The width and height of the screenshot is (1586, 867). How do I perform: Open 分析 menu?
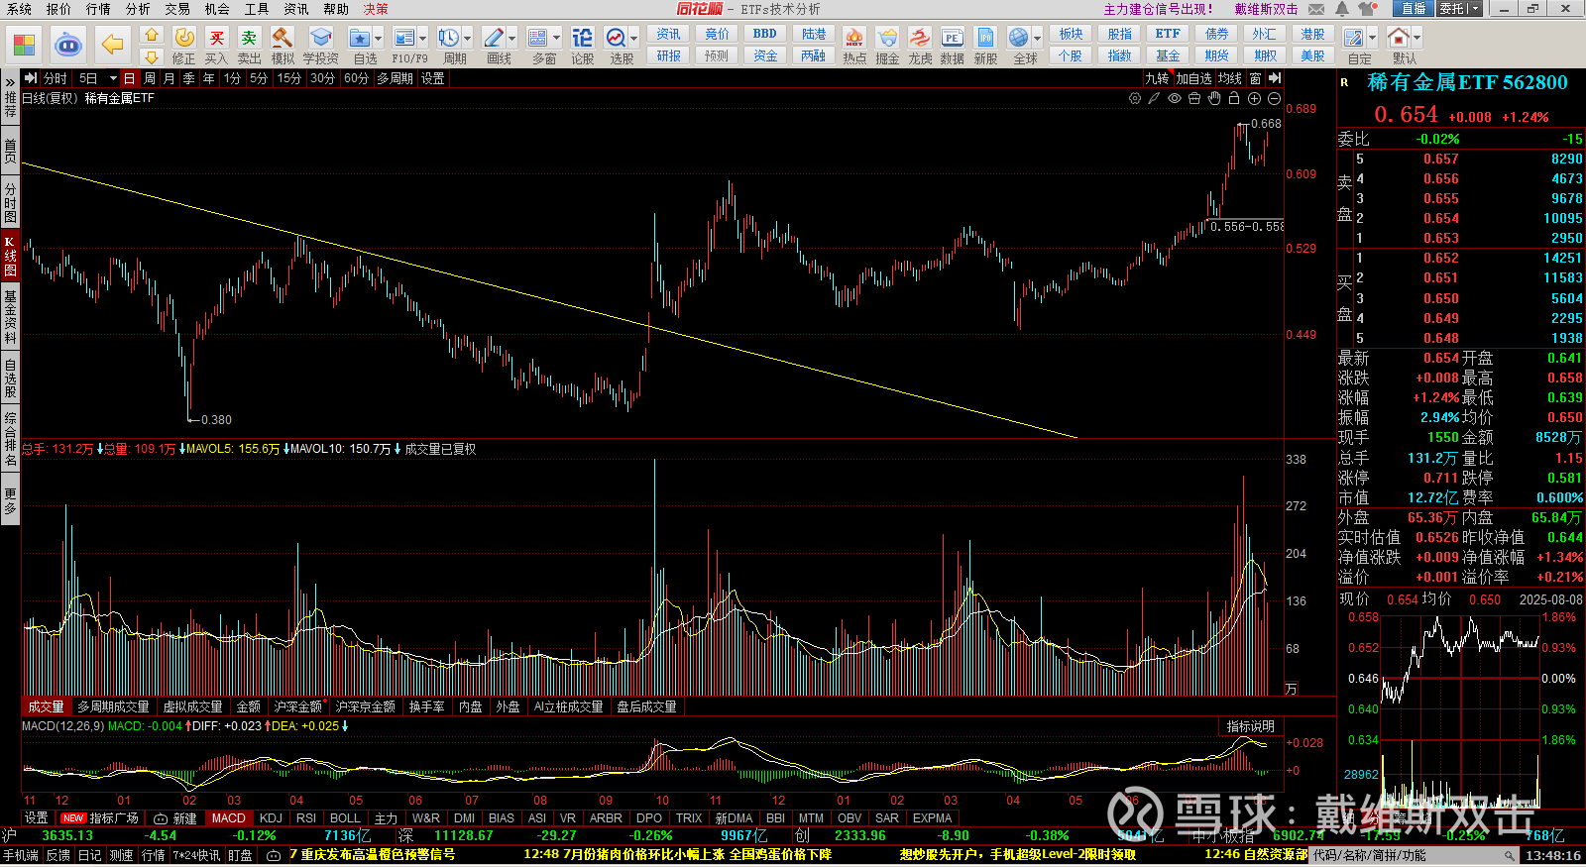tap(138, 9)
